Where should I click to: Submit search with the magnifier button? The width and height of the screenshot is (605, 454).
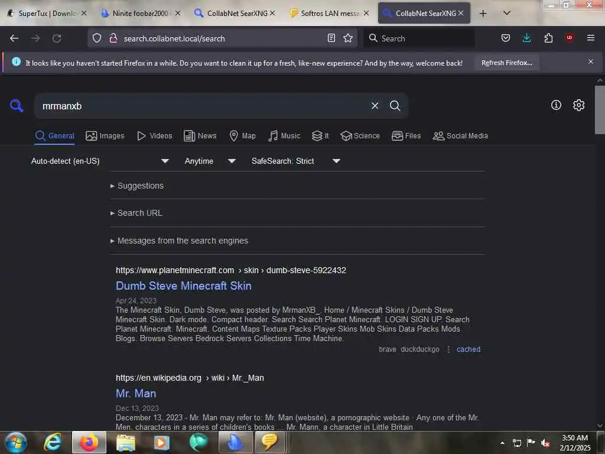pos(395,106)
